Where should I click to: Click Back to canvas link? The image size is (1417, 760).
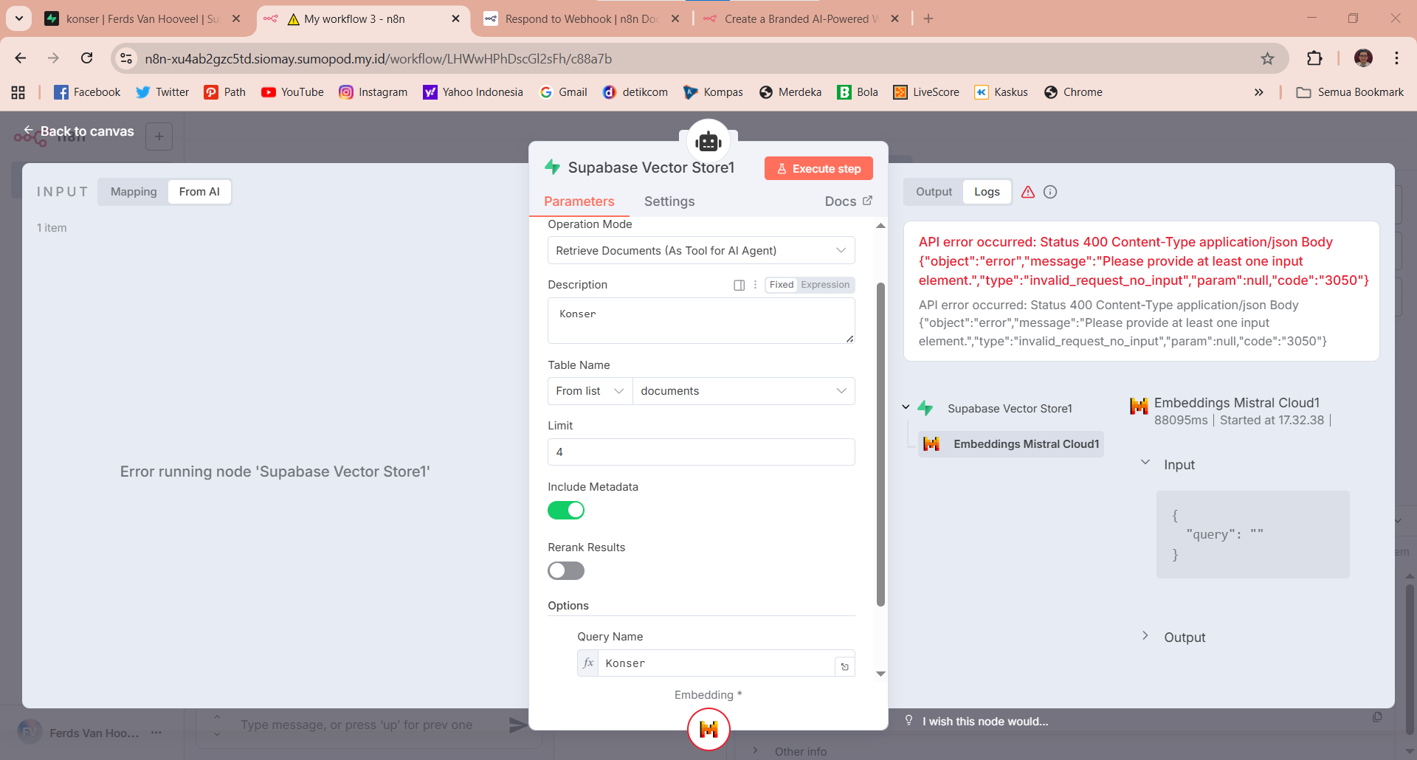click(78, 131)
